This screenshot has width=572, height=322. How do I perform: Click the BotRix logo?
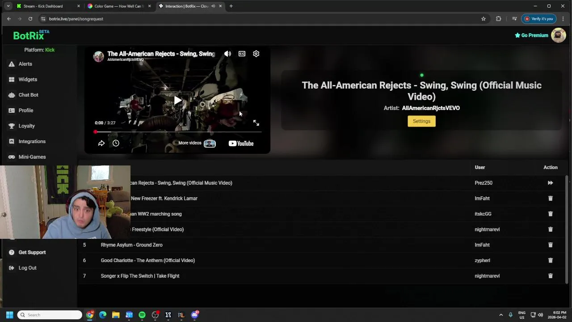[x=31, y=35]
